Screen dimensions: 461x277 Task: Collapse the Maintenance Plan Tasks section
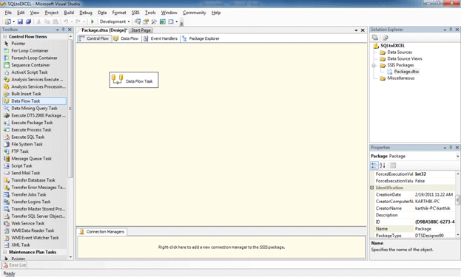click(5, 252)
